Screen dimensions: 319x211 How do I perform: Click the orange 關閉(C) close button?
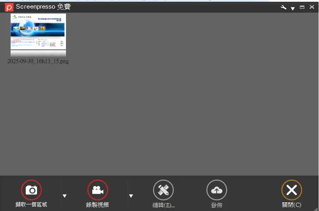[x=292, y=190]
